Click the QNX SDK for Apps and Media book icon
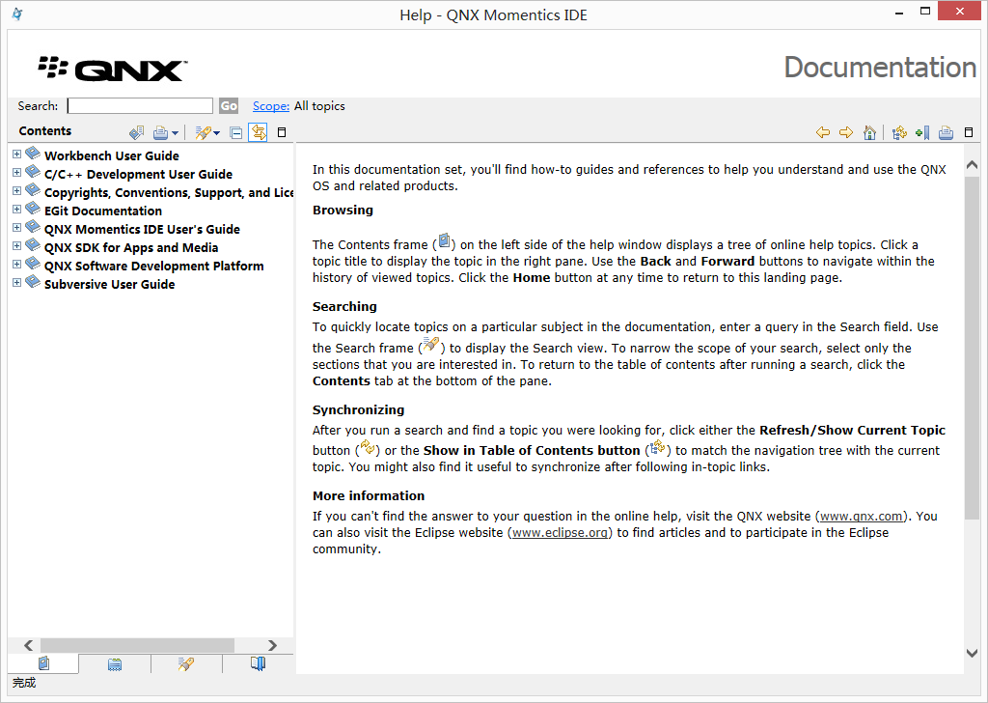The width and height of the screenshot is (988, 703). click(x=33, y=244)
